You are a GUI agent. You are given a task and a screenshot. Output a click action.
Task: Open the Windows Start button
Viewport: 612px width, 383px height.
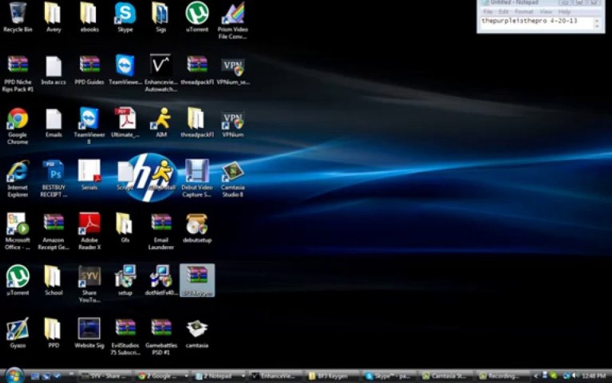[14, 376]
